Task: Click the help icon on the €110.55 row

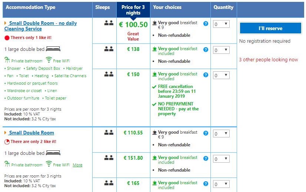Action: coord(206,133)
